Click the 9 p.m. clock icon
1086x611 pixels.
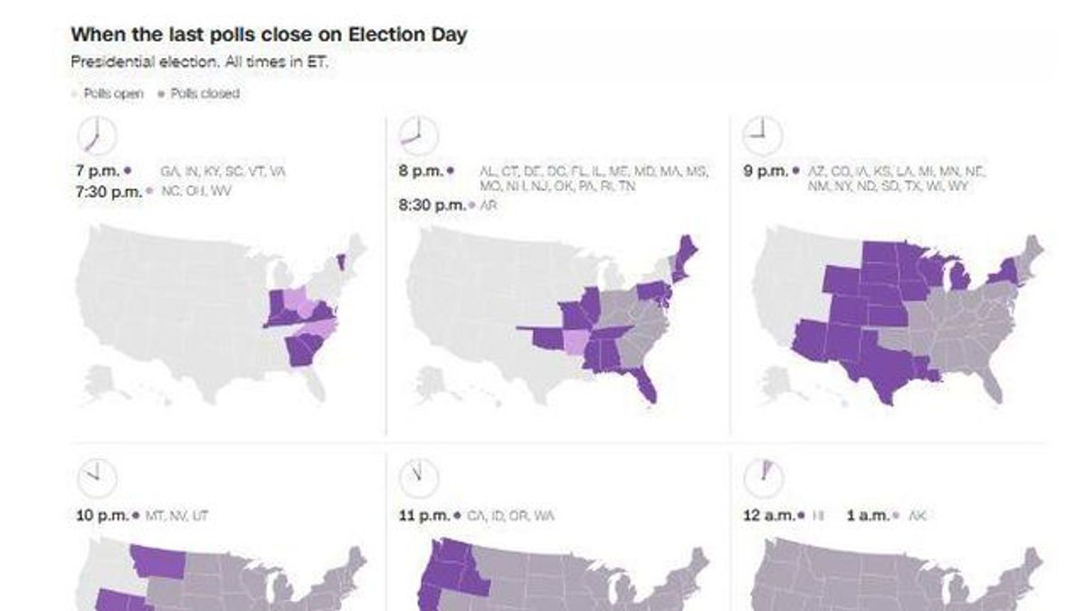coord(762,135)
